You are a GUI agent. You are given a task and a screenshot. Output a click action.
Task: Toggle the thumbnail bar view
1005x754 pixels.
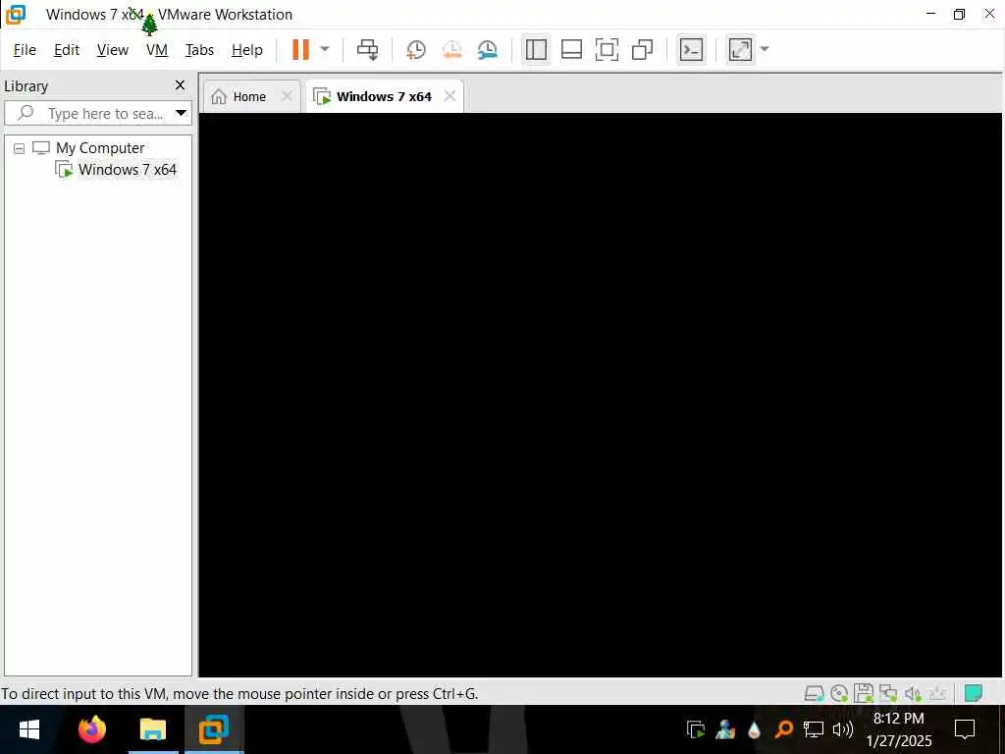pos(571,49)
